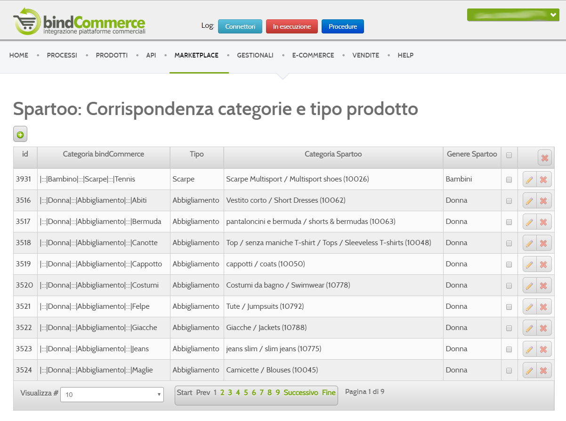
Task: Edit row 3523 with pencil icon
Action: (x=529, y=349)
